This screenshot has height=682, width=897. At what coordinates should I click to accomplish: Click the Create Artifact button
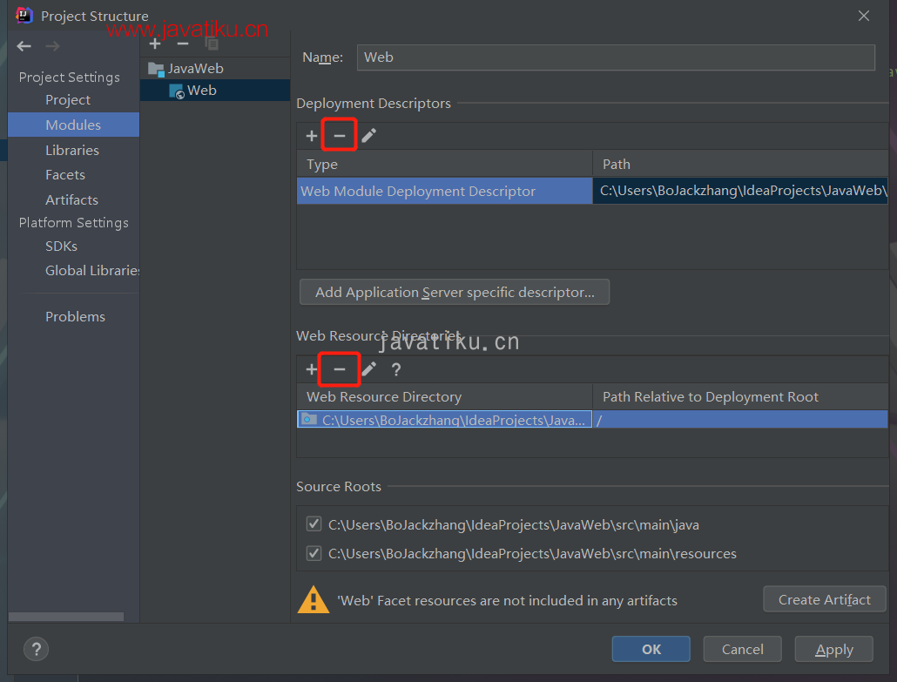(x=824, y=599)
